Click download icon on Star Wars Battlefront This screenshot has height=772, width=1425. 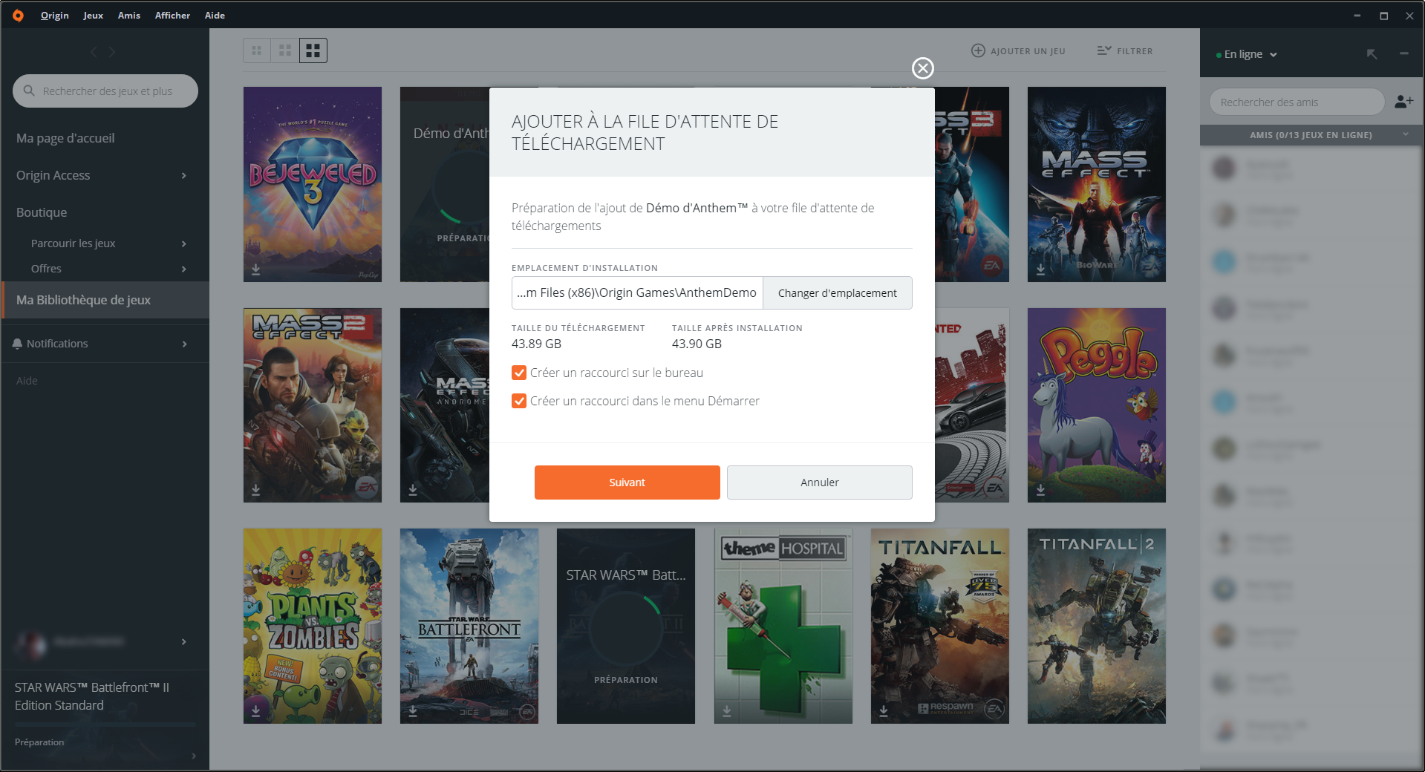[x=413, y=710]
